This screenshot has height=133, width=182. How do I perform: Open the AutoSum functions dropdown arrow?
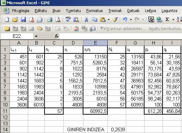(x=173, y=19)
